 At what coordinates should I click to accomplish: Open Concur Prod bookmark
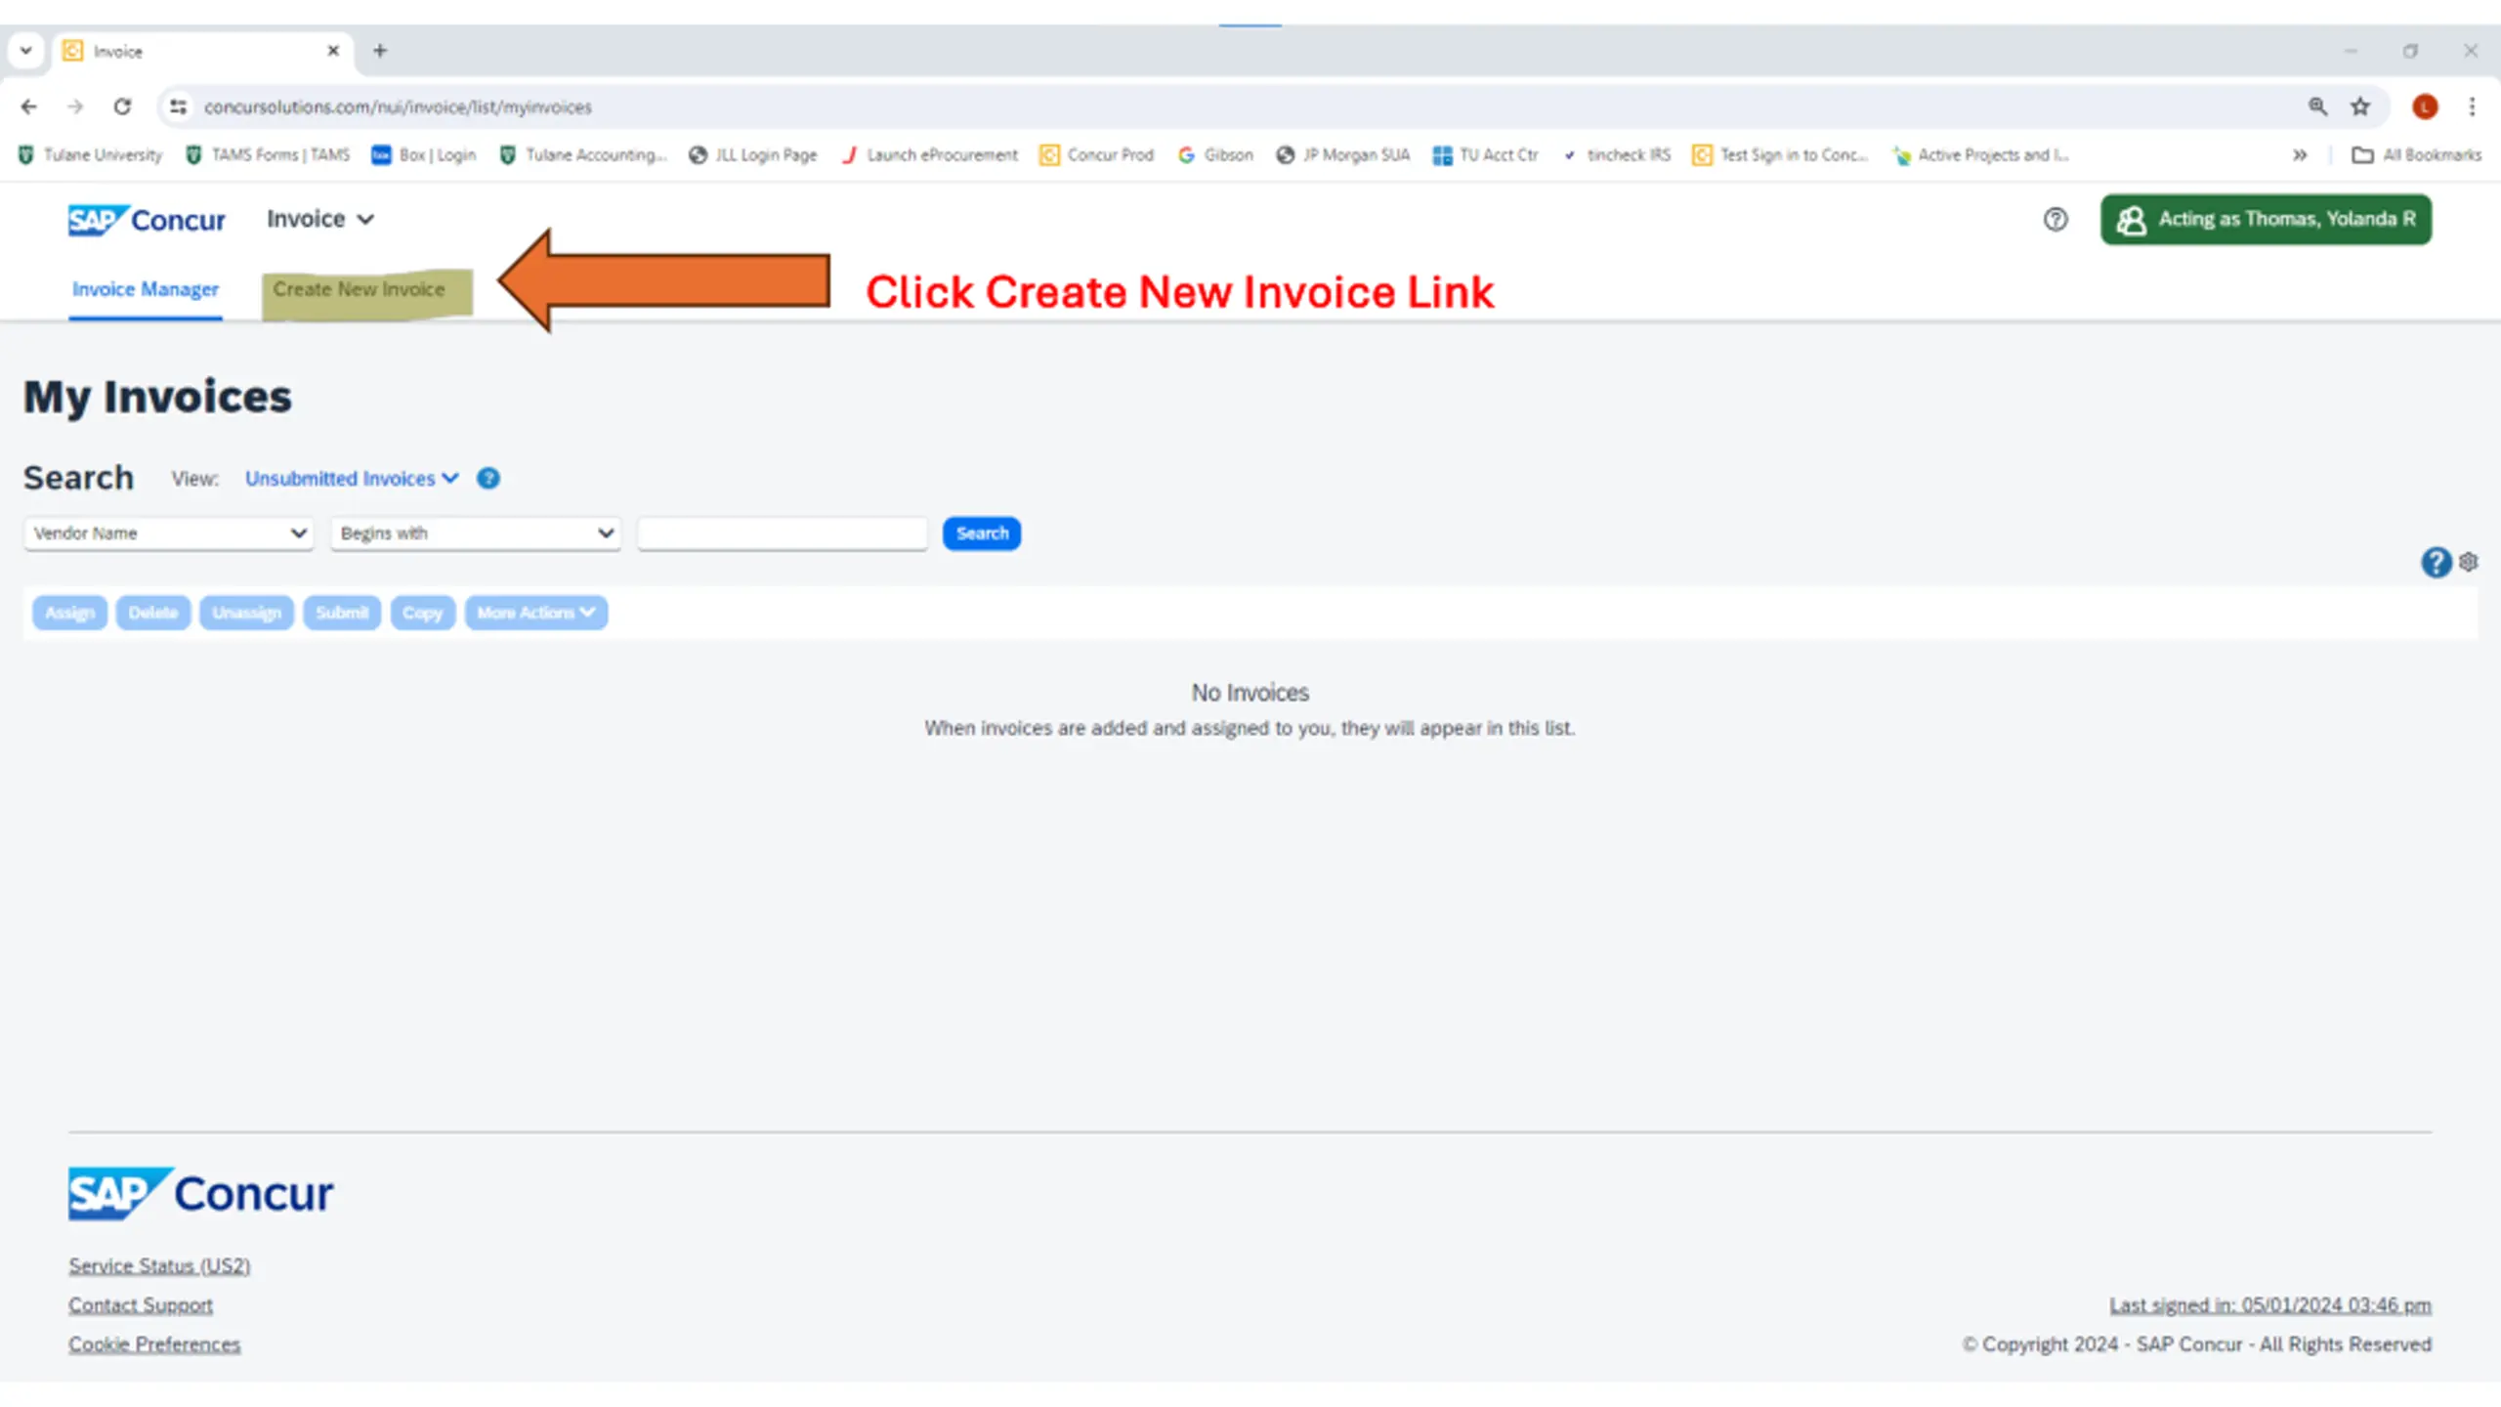[x=1097, y=154]
